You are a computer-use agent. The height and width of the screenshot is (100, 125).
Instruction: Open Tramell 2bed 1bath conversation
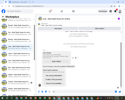[17, 83]
